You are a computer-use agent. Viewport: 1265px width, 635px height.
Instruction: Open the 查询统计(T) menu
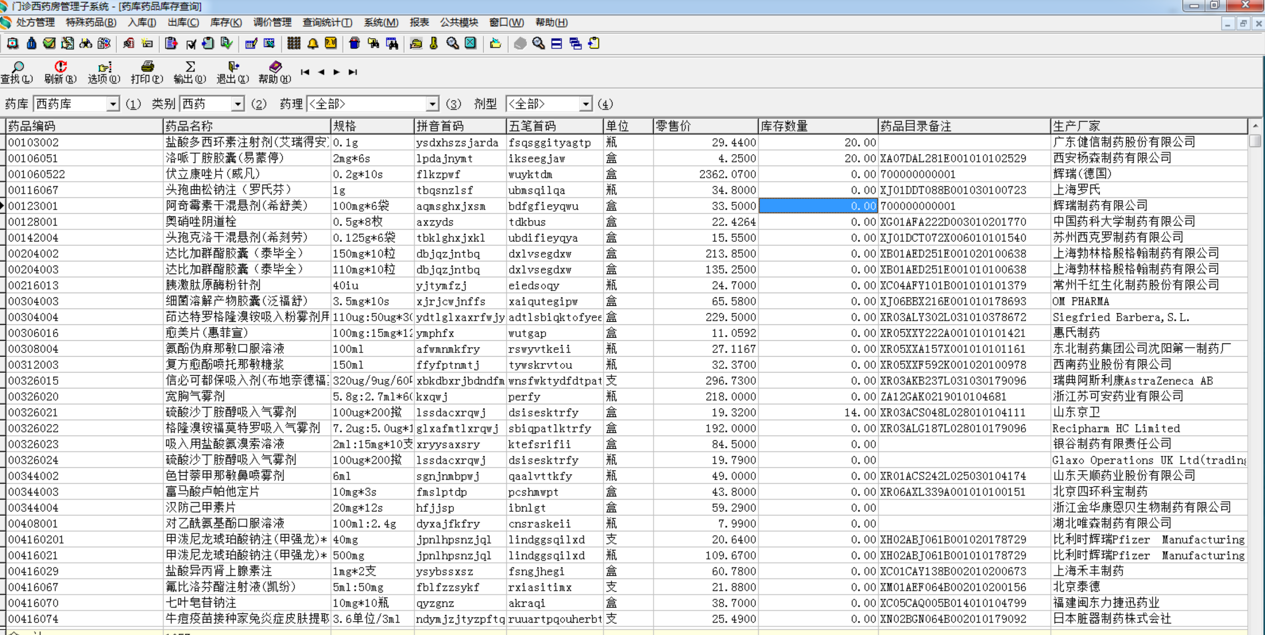(x=327, y=22)
